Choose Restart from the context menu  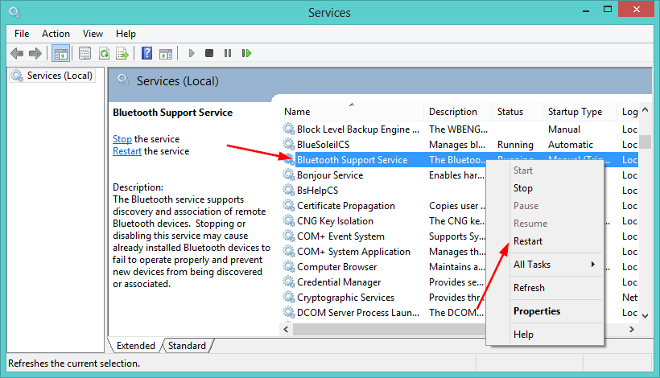pyautogui.click(x=528, y=241)
